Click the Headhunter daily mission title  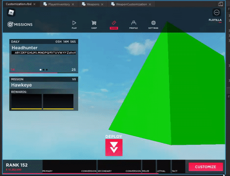pyautogui.click(x=25, y=48)
